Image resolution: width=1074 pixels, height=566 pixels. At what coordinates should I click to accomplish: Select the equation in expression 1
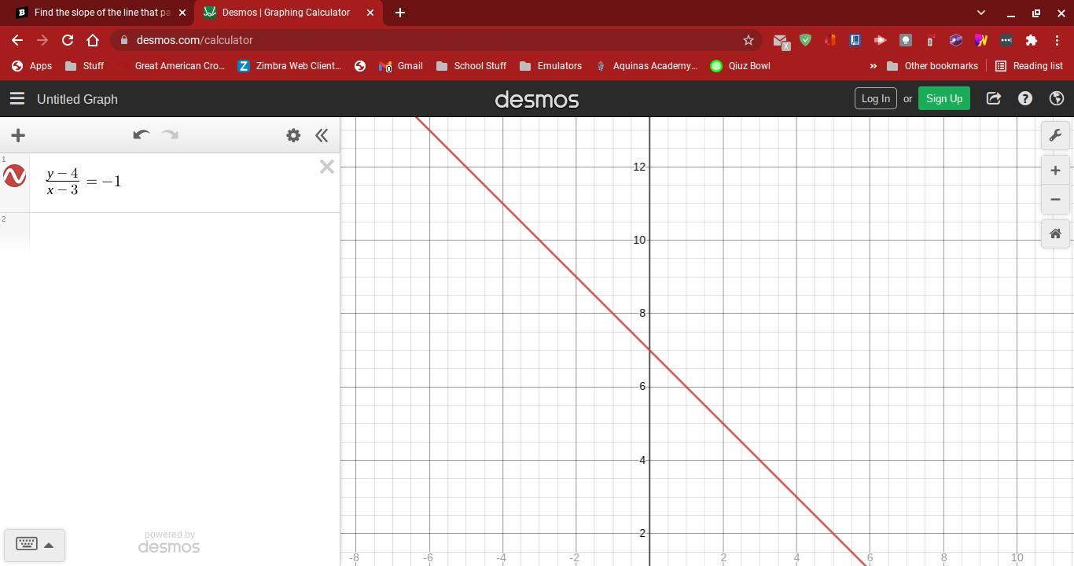click(83, 182)
